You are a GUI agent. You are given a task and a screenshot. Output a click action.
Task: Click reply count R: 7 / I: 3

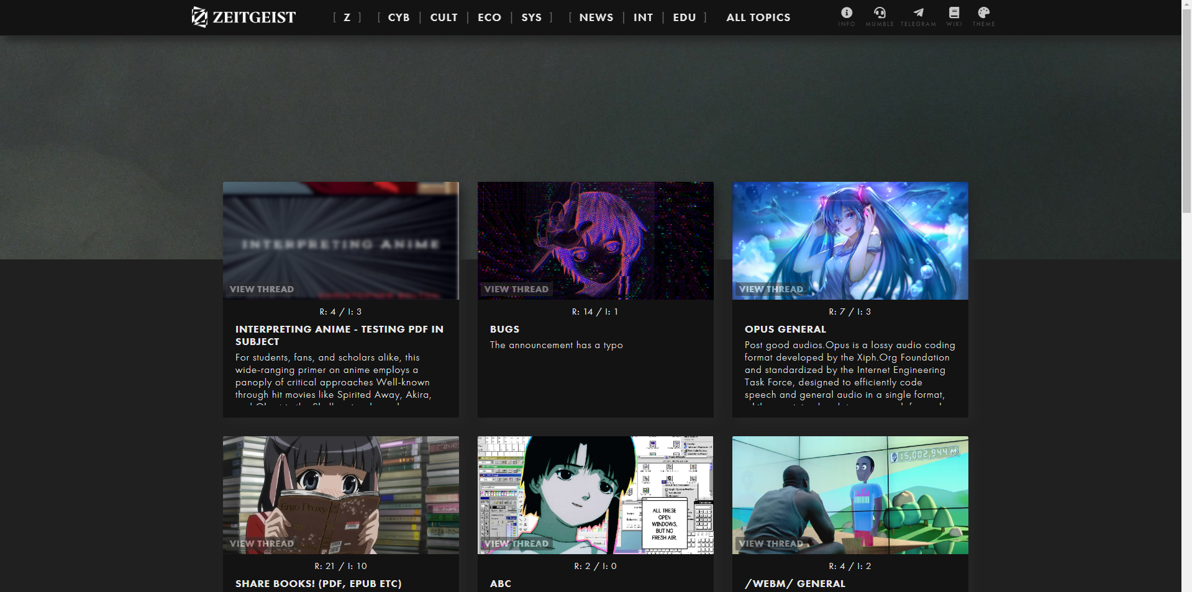(850, 312)
